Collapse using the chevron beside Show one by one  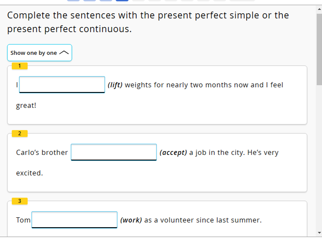[x=63, y=53]
